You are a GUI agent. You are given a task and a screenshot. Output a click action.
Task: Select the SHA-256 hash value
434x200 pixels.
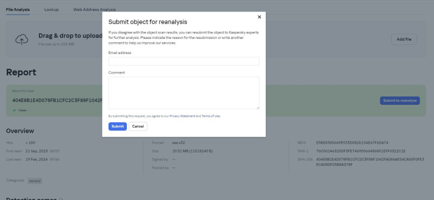[370, 162]
